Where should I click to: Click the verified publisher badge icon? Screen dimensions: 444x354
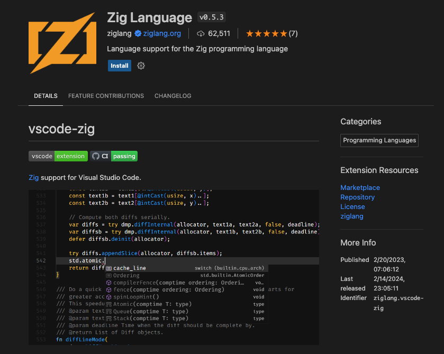click(138, 33)
